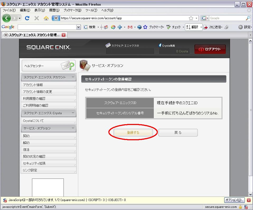The width and height of the screenshot is (253, 210).
Task: Click the Gmail icon in Google toolbar
Action: pos(130,27)
